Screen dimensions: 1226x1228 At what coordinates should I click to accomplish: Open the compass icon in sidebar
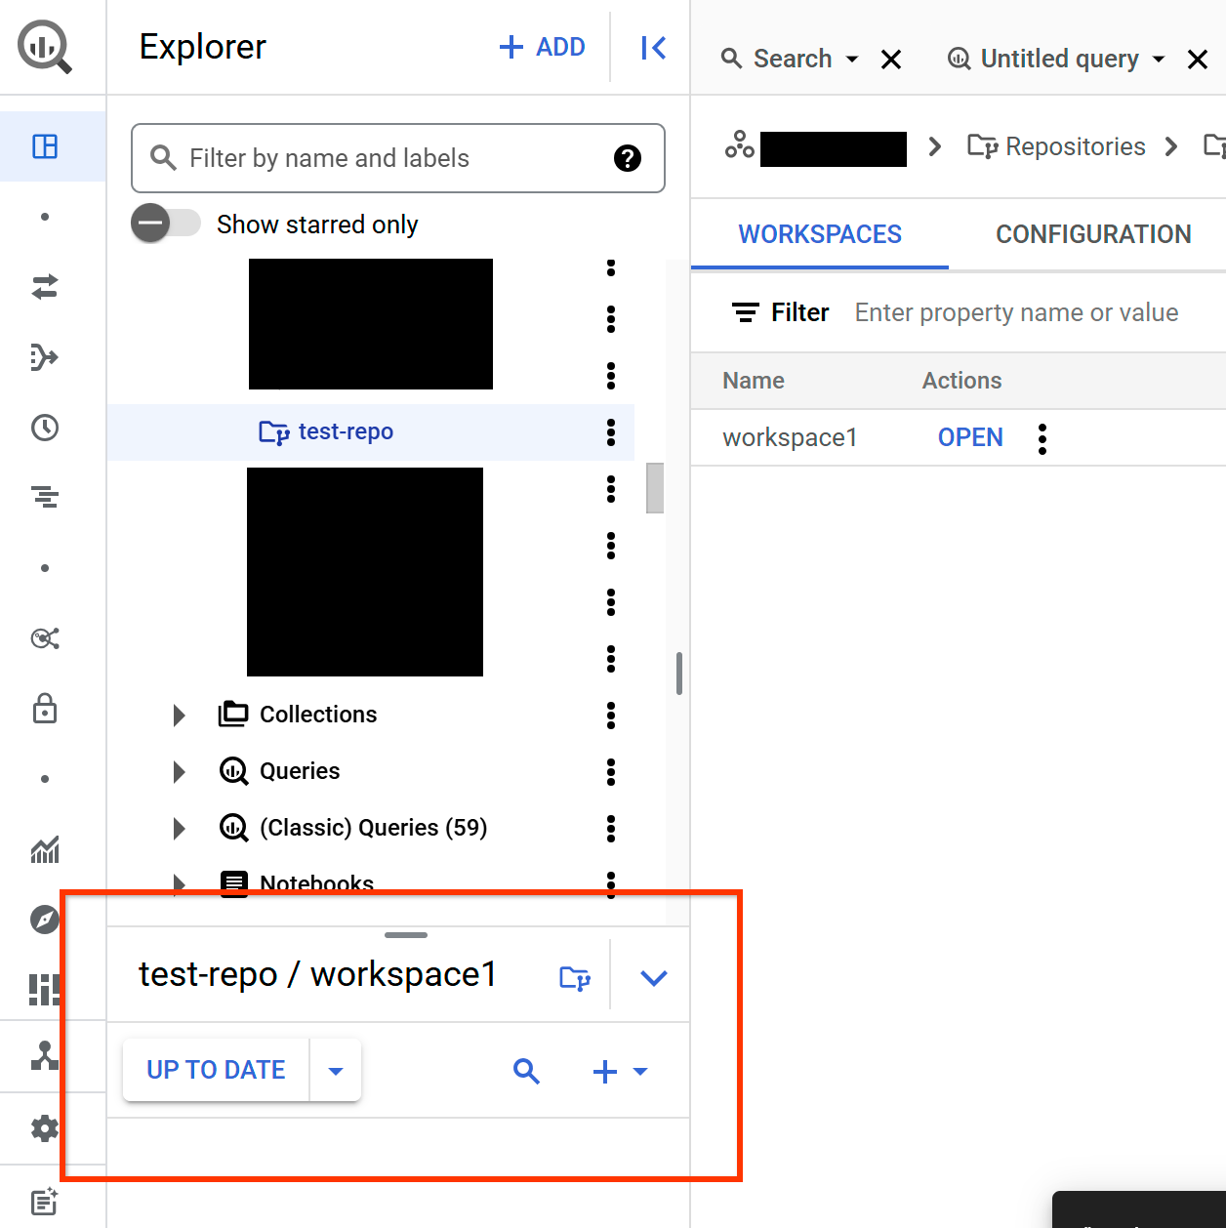pyautogui.click(x=45, y=920)
